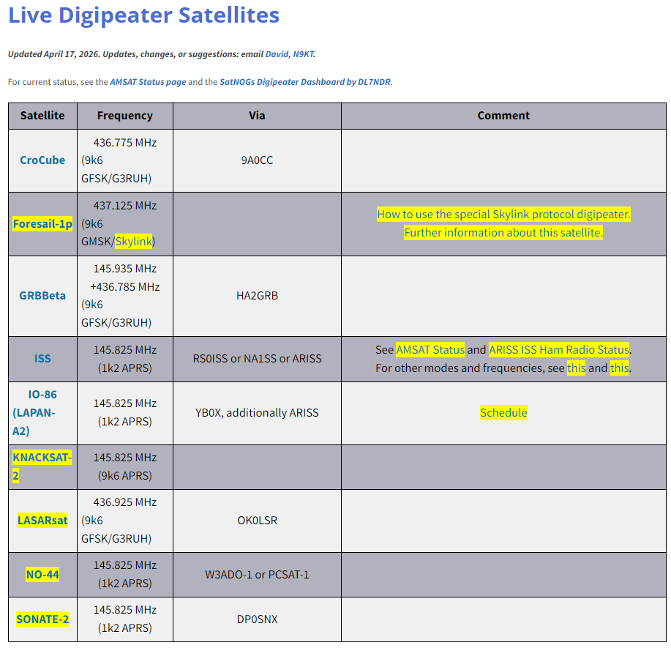Click the Via column header
The height and width of the screenshot is (648, 671).
257,116
